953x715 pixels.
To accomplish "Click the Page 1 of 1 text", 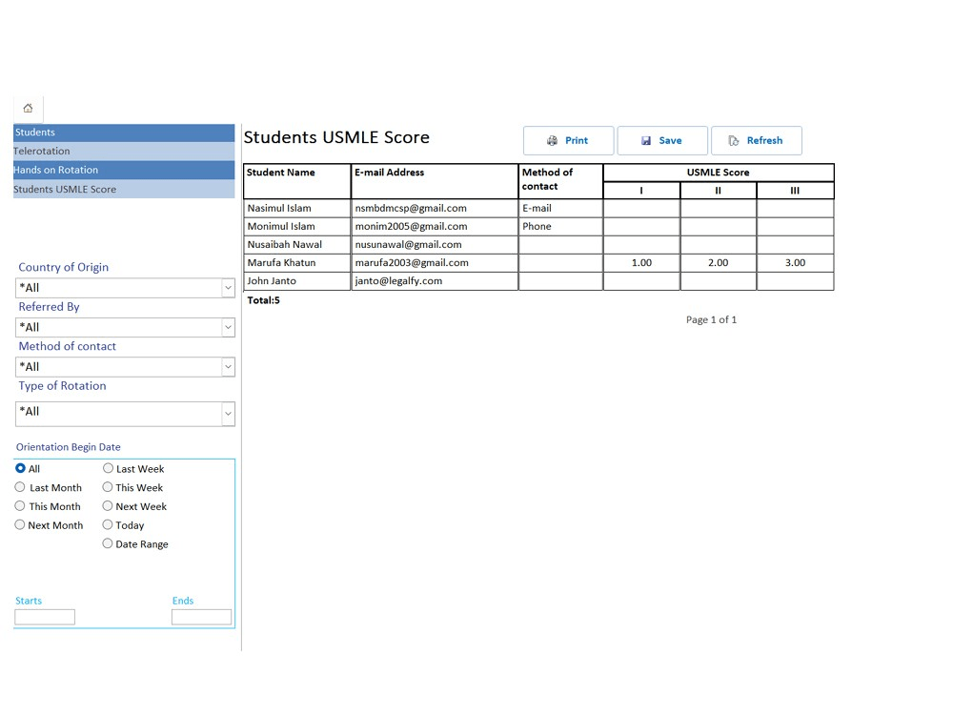I will [x=711, y=319].
